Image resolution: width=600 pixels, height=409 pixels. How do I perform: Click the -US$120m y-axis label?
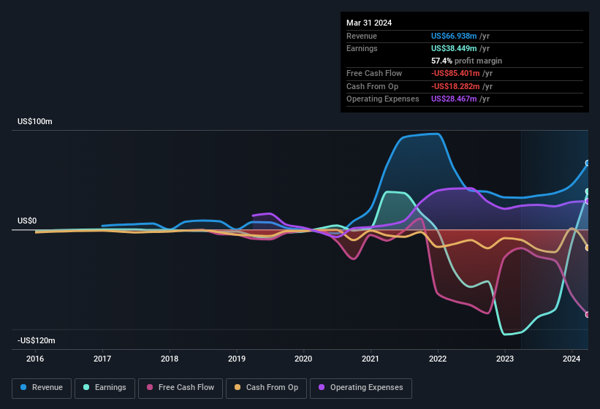[x=37, y=340]
